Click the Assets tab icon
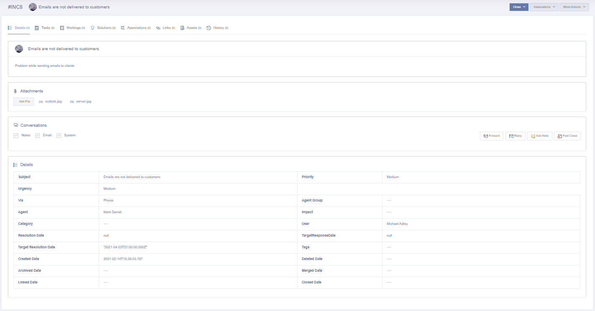The width and height of the screenshot is (595, 311). point(182,28)
